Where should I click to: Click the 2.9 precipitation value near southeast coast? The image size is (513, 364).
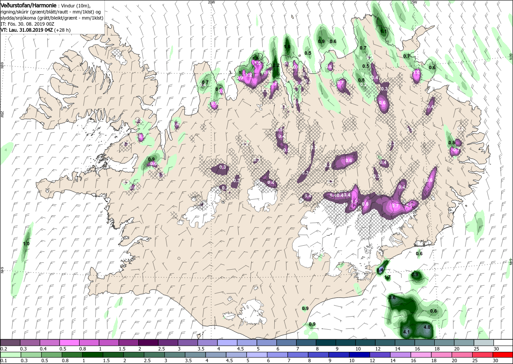415,274
